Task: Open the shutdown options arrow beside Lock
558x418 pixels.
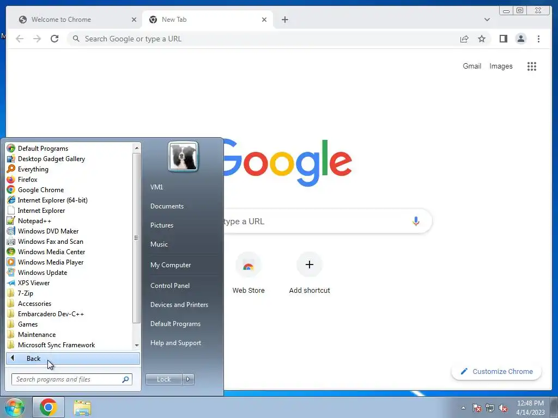Action: [x=188, y=379]
